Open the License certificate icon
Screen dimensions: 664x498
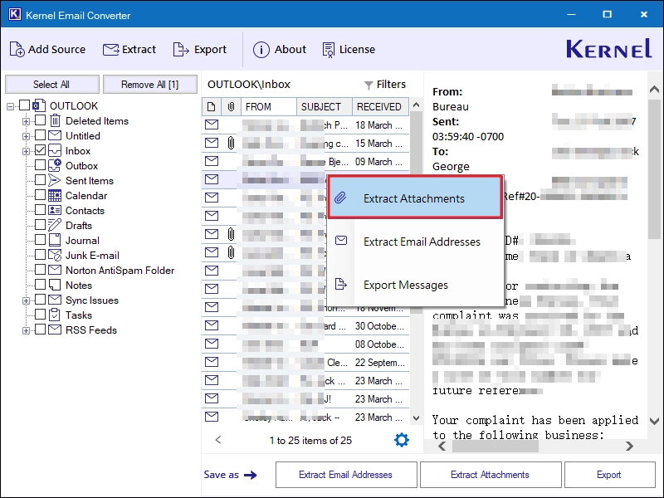[x=328, y=50]
